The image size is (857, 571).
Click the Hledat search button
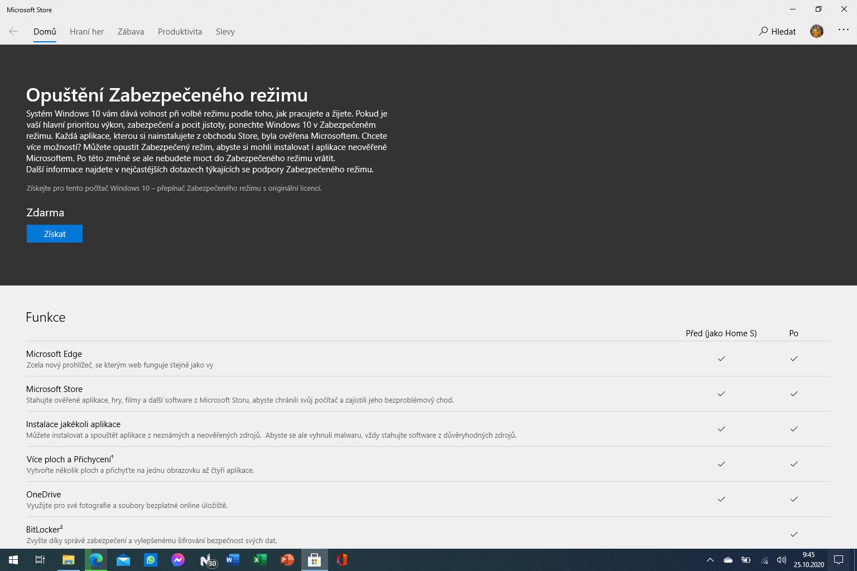tap(777, 32)
